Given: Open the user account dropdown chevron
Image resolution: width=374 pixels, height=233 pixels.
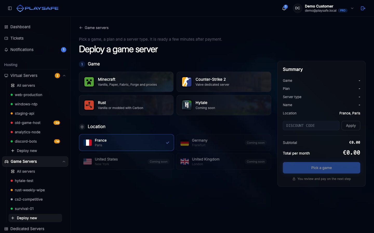Looking at the screenshot, I should pos(352,8).
